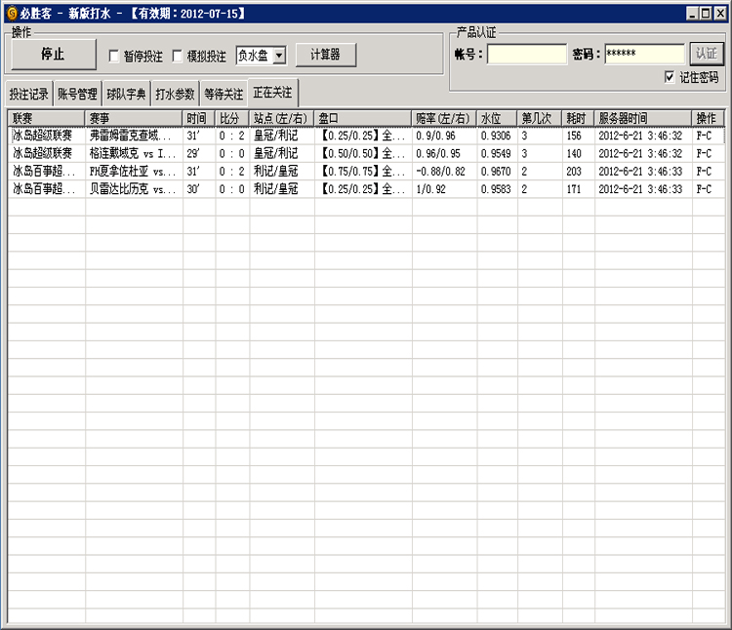
Task: Focus the 帐号 input field
Action: pyautogui.click(x=526, y=55)
